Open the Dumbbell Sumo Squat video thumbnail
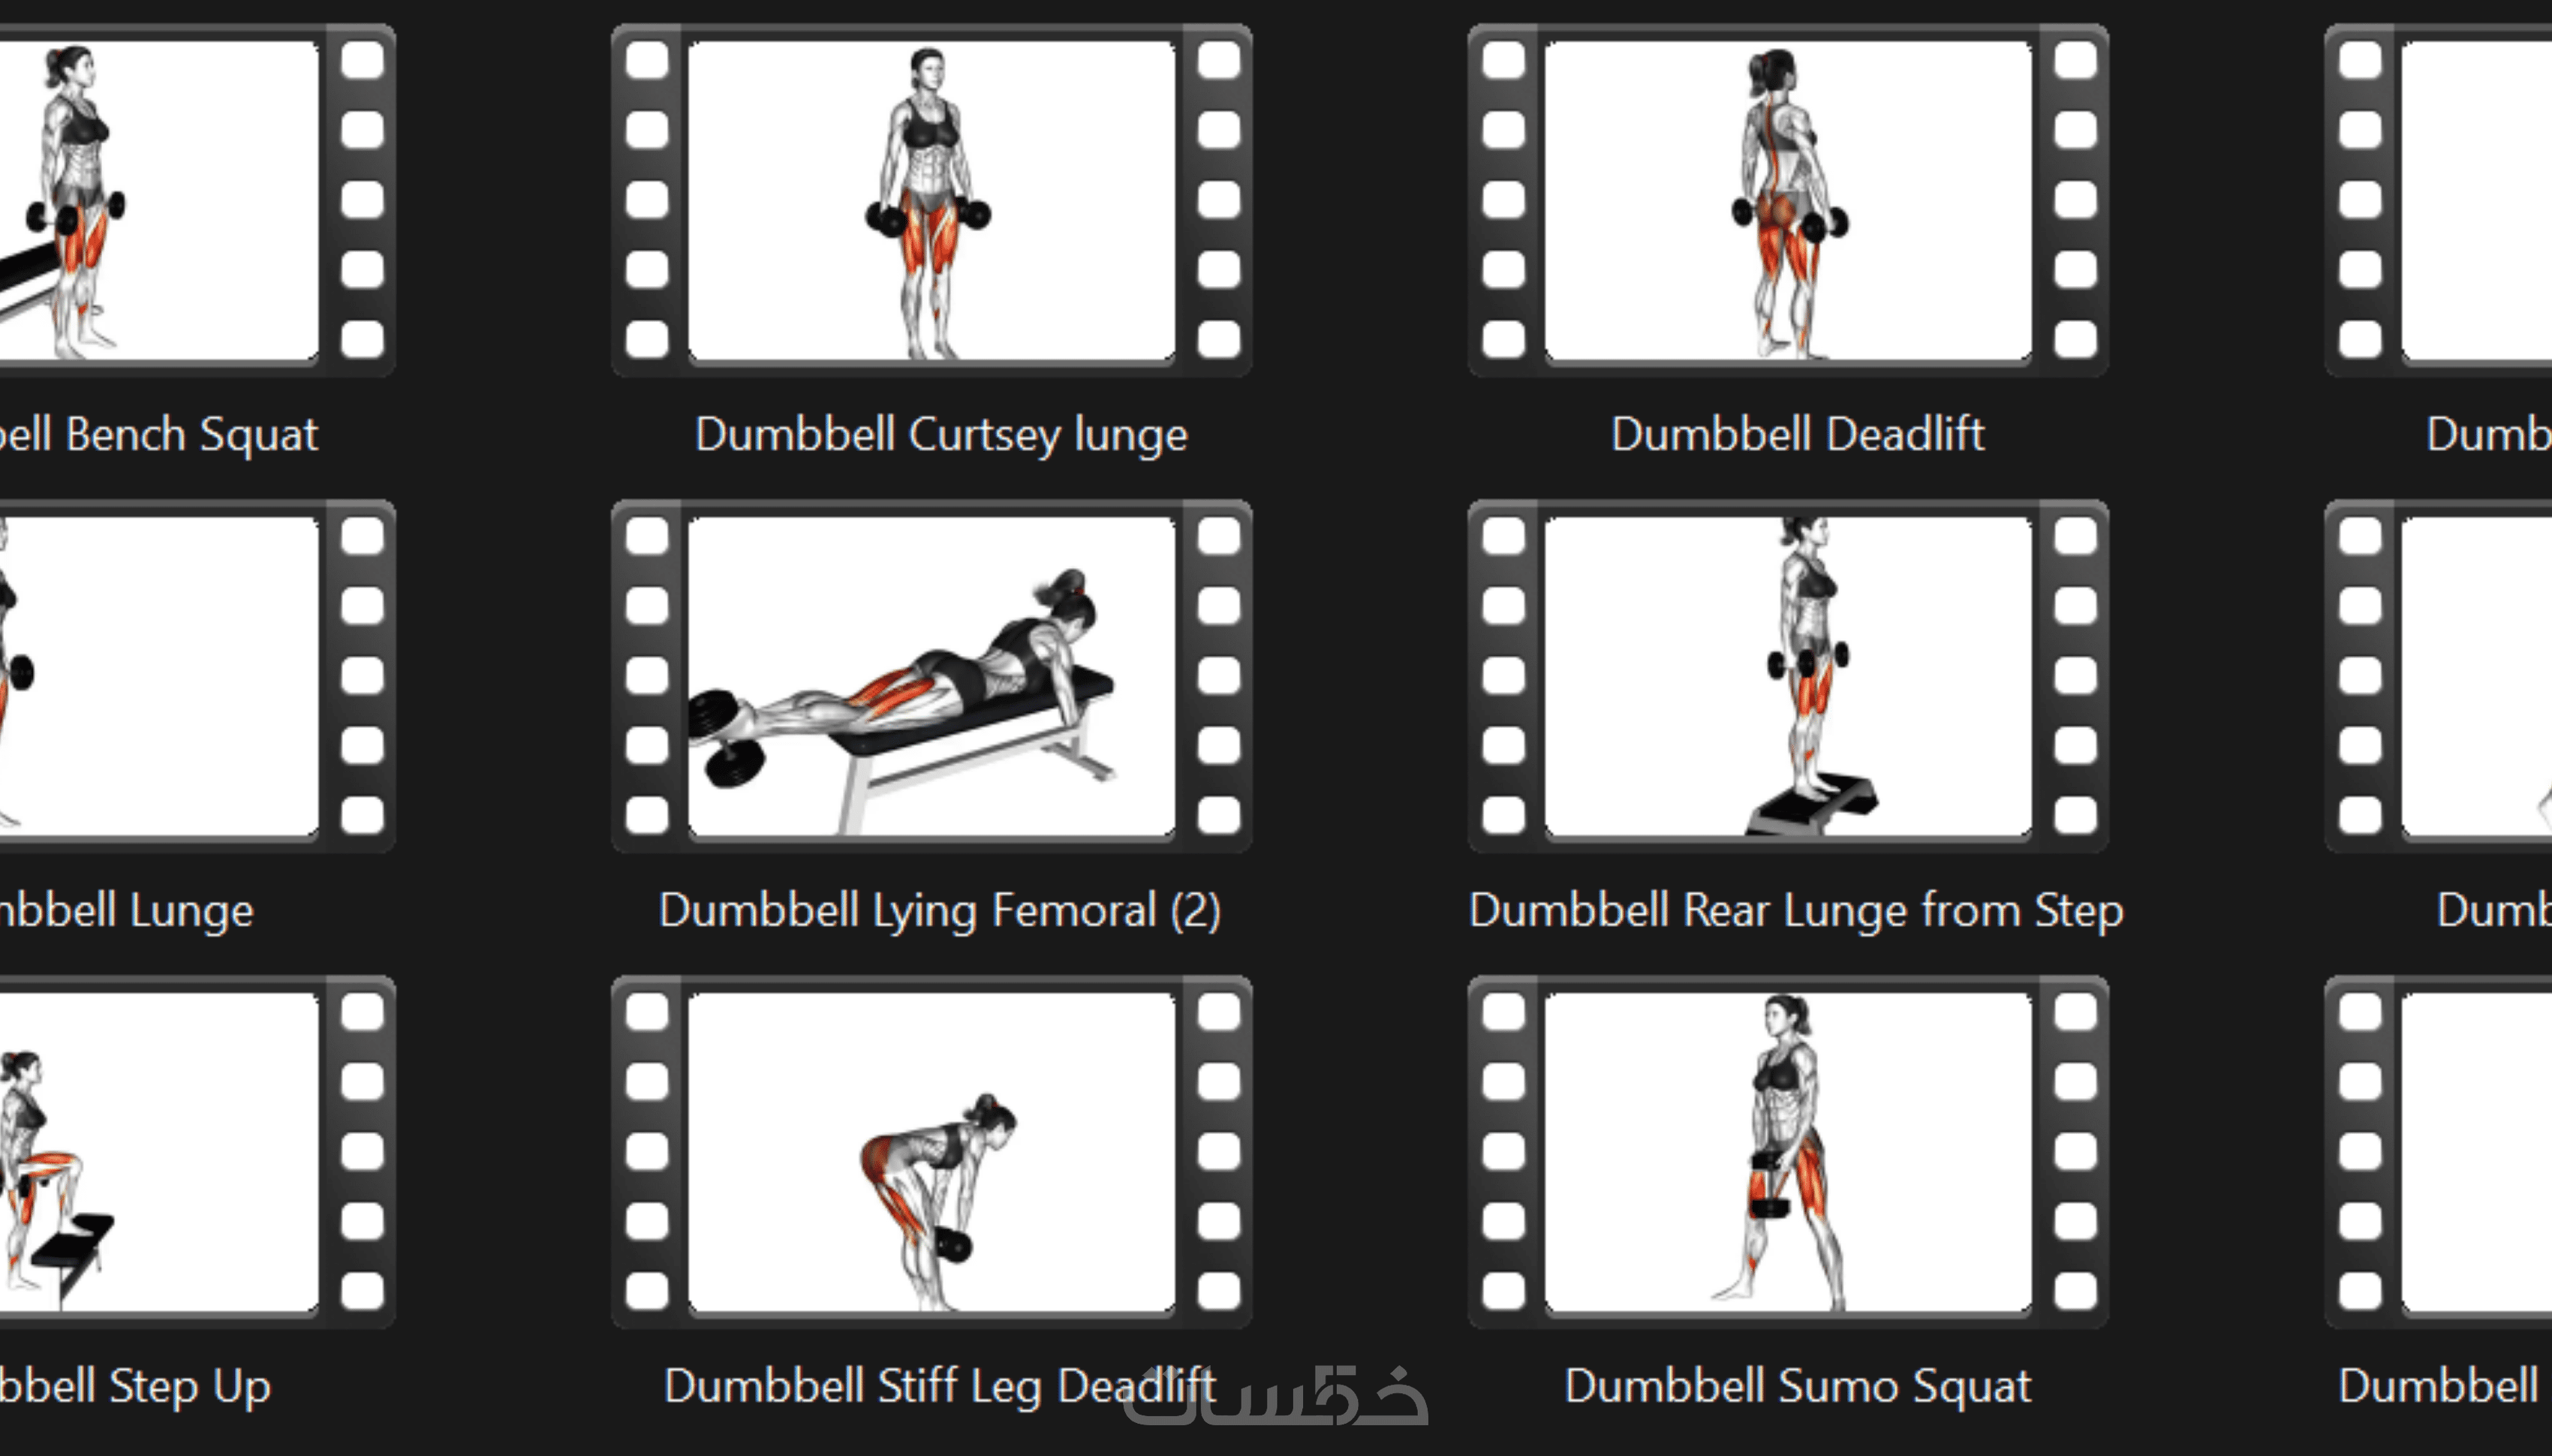 1788,1152
